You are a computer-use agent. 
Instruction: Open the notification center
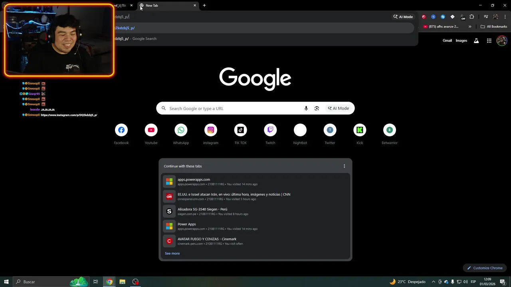[503, 282]
